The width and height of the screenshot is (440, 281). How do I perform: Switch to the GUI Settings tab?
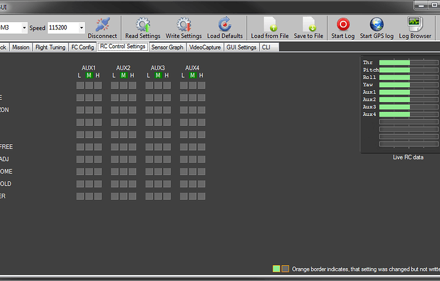point(241,47)
